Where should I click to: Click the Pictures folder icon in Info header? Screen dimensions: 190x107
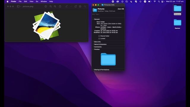95,10
